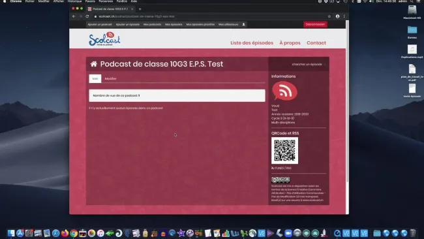Open QuickTime Player from the Dock
424x239 pixels.
pyautogui.click(x=337, y=233)
